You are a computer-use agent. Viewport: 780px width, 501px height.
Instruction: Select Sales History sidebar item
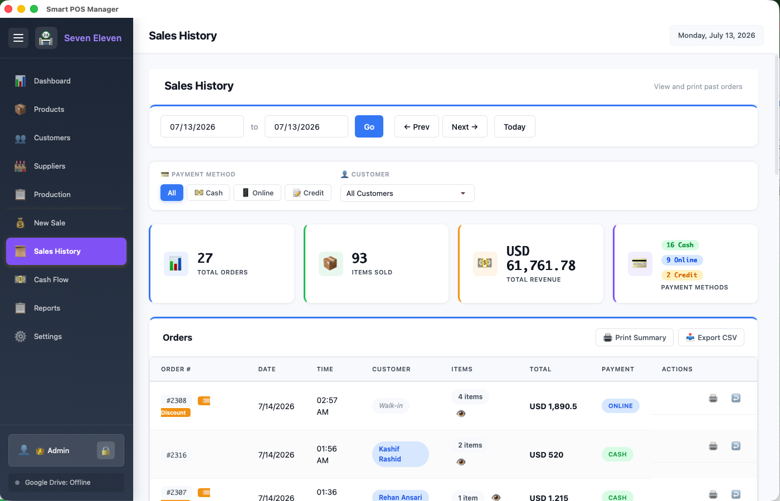coord(66,251)
